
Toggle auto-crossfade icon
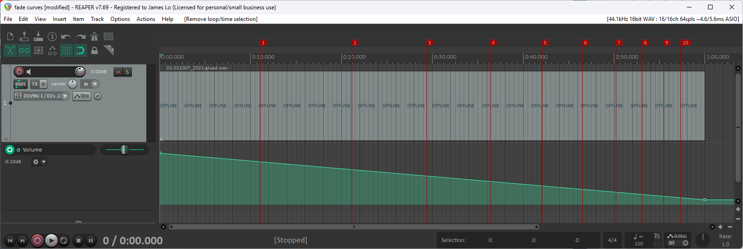pyautogui.click(x=10, y=50)
